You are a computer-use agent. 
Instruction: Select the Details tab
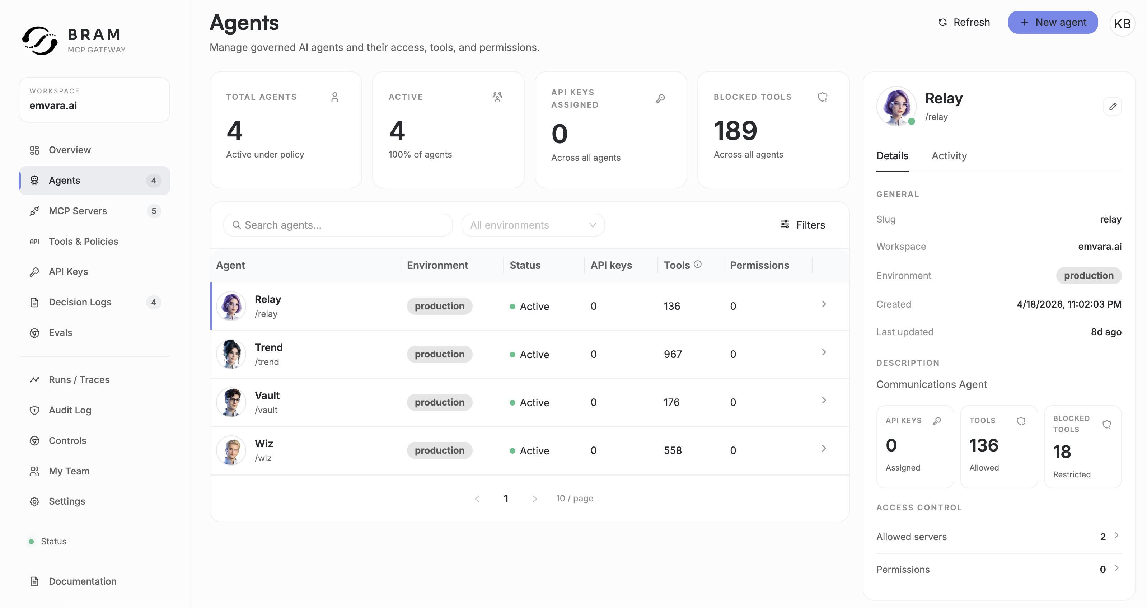click(x=892, y=156)
